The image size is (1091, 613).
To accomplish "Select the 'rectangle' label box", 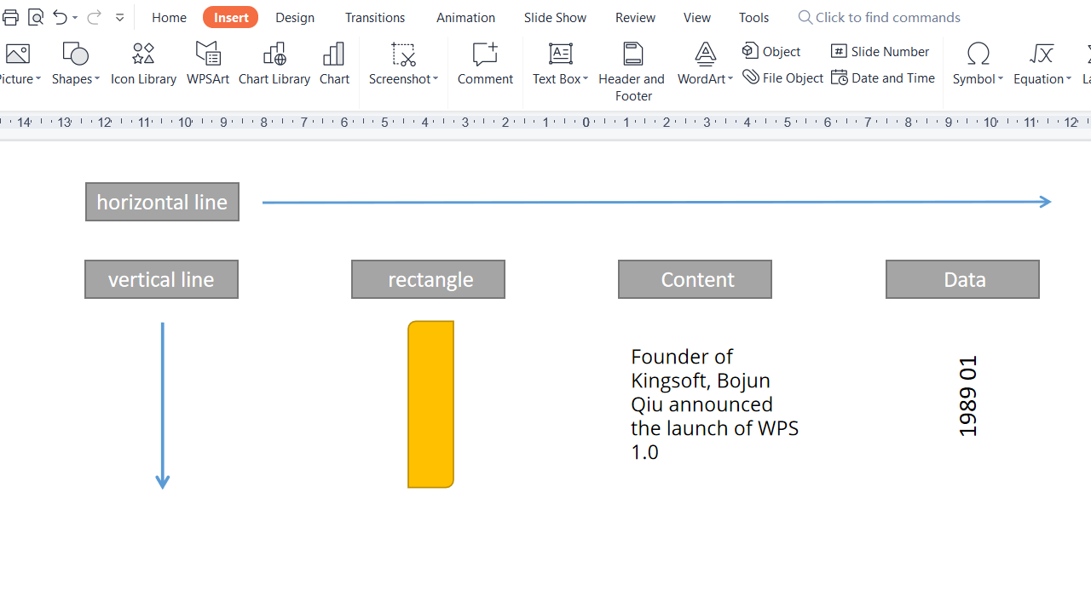I will click(x=428, y=279).
